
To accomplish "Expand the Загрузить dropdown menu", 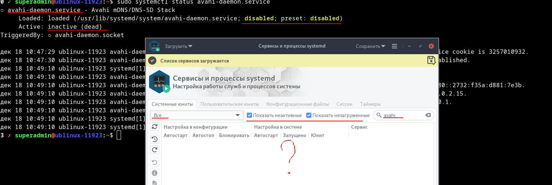I will coord(179,47).
